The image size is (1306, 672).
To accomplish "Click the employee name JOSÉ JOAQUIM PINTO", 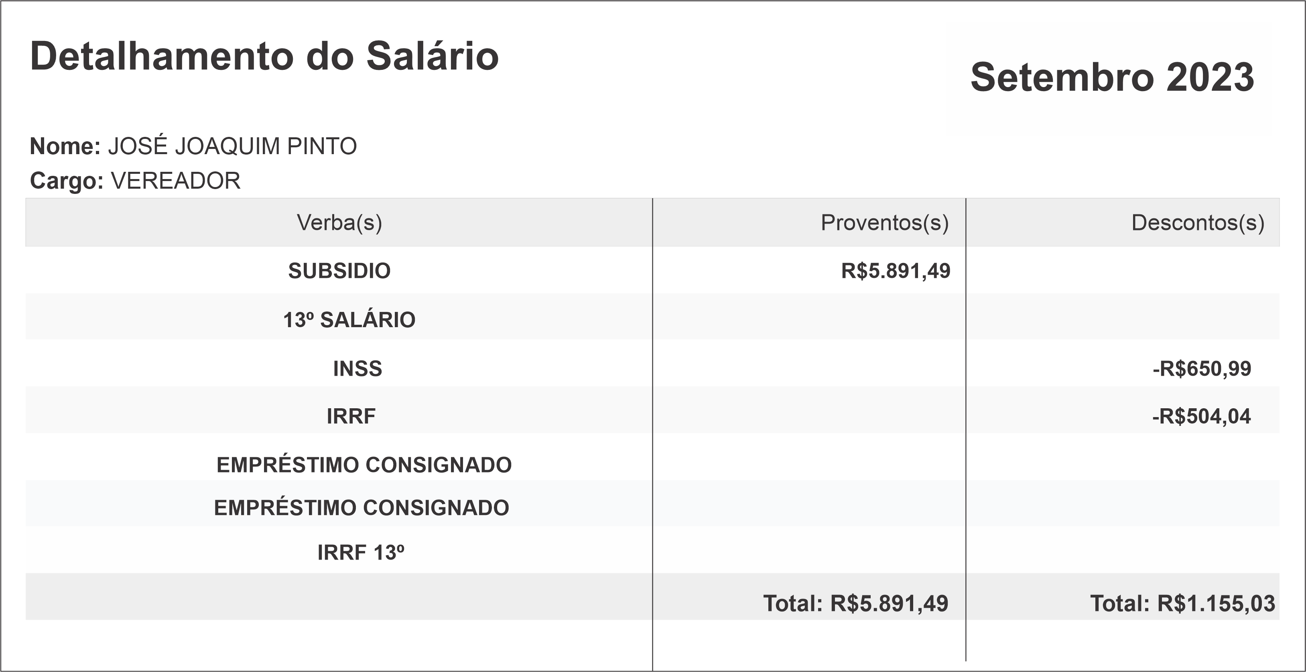I will click(x=232, y=147).
